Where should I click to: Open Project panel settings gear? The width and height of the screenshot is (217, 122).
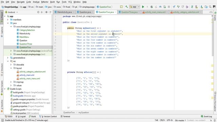point(46,12)
